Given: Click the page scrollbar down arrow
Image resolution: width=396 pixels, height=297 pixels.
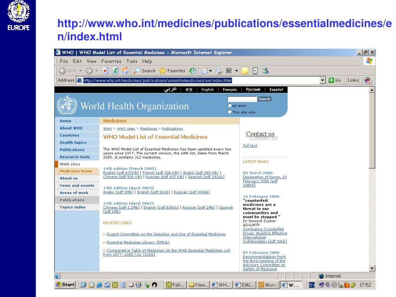Looking at the screenshot, I should click(372, 268).
